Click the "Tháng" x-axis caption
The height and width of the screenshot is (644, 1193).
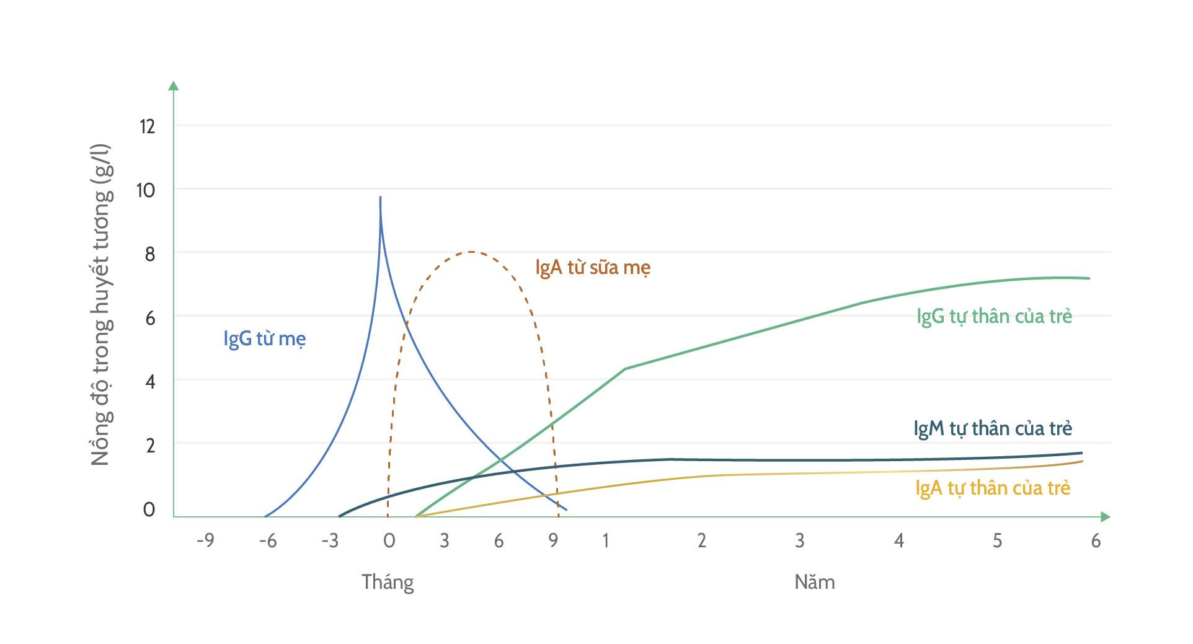[x=388, y=582]
